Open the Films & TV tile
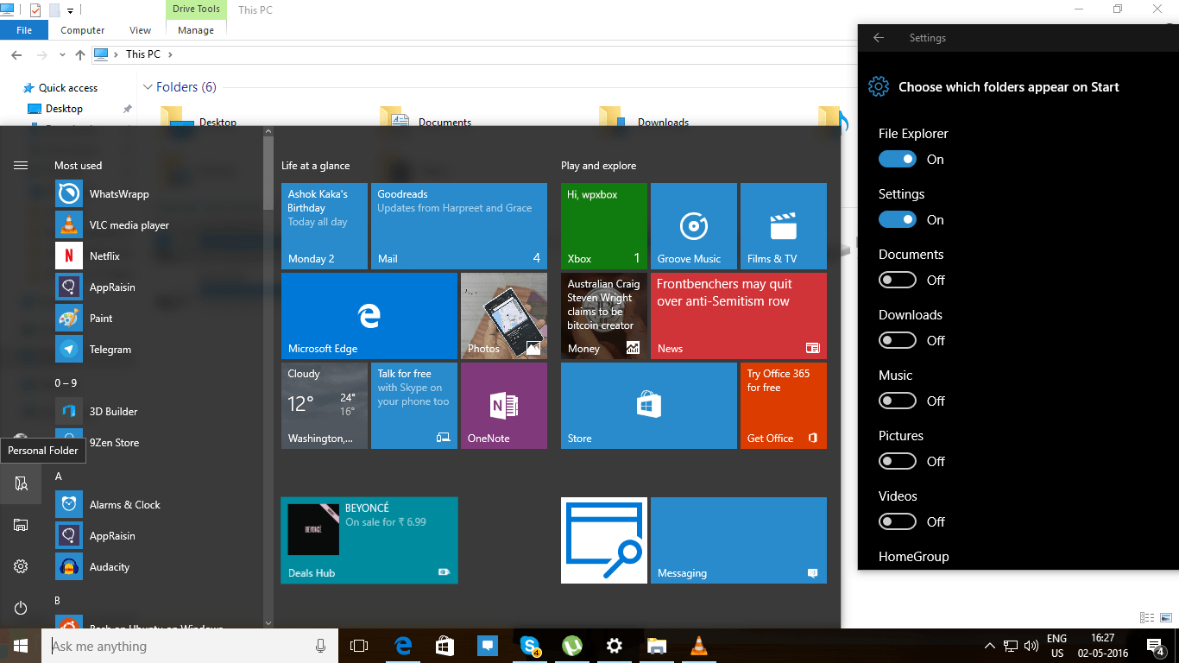The width and height of the screenshot is (1179, 663). (x=784, y=226)
